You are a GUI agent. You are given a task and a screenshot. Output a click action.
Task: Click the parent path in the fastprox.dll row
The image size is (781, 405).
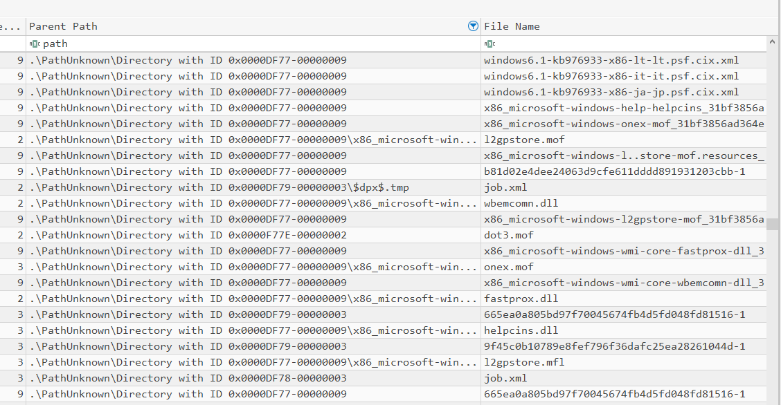[x=253, y=299]
